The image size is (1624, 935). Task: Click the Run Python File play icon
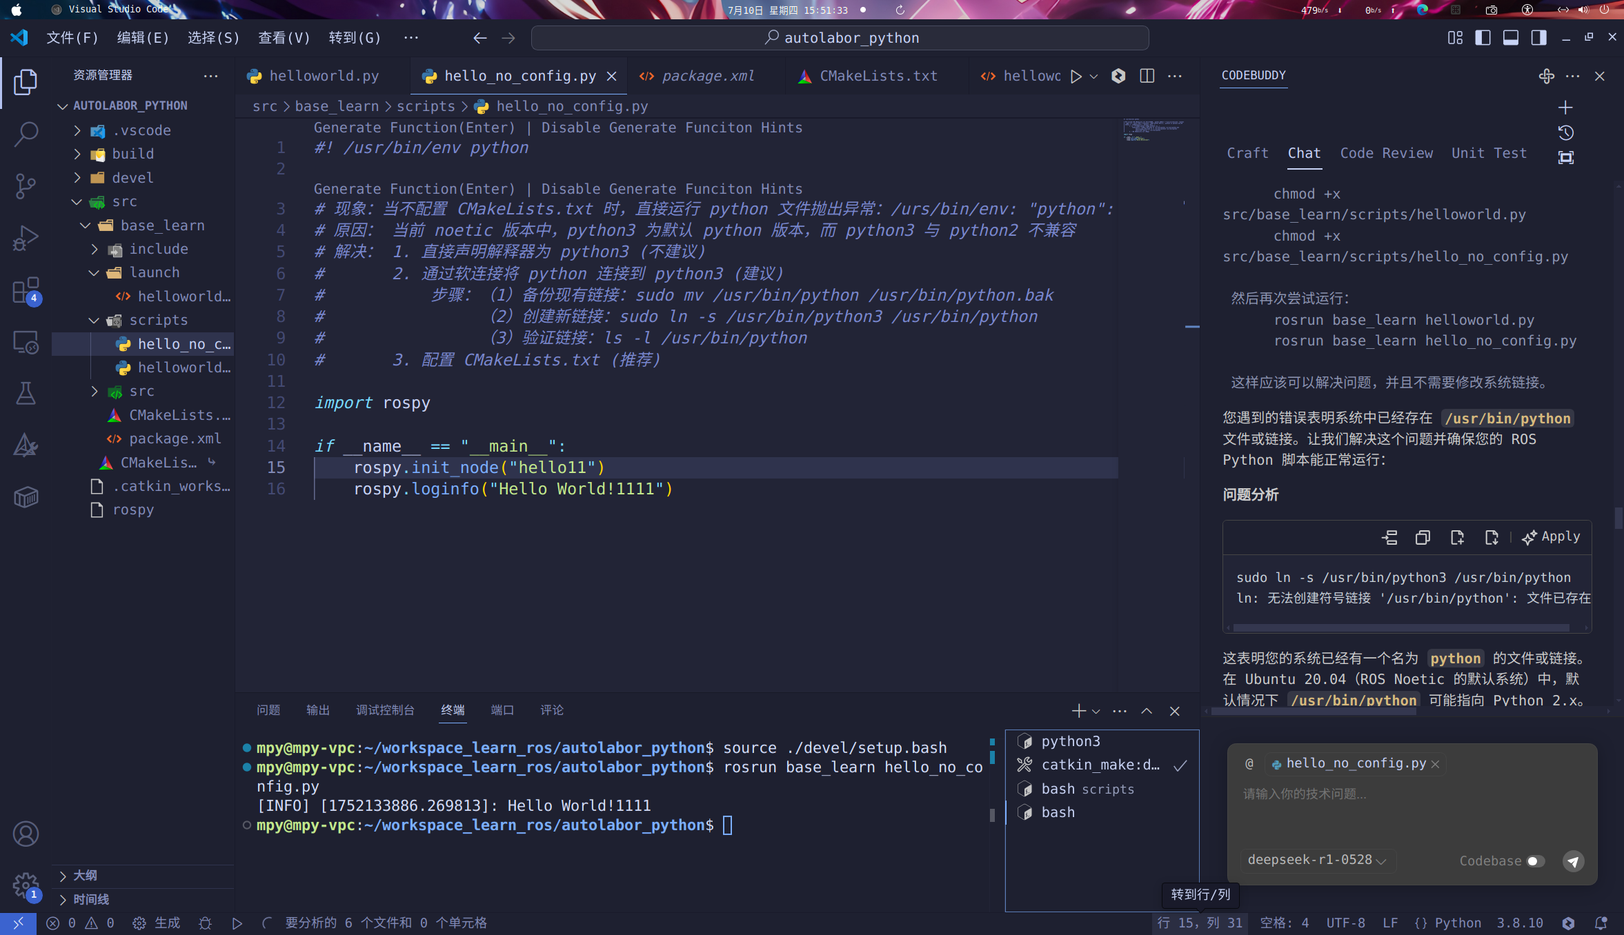click(1076, 77)
